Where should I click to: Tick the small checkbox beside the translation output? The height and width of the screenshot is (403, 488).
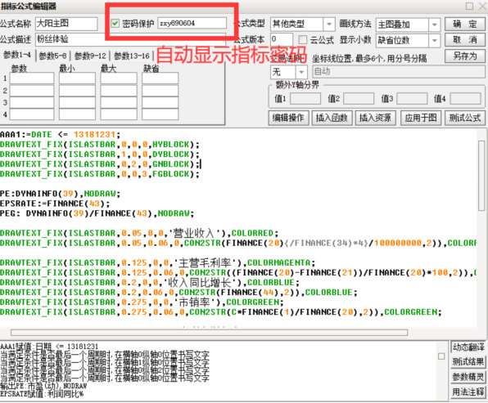tap(441, 356)
